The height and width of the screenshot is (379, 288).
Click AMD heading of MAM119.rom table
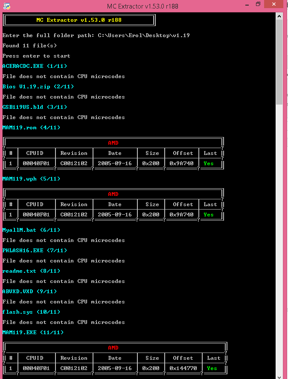[x=113, y=143]
